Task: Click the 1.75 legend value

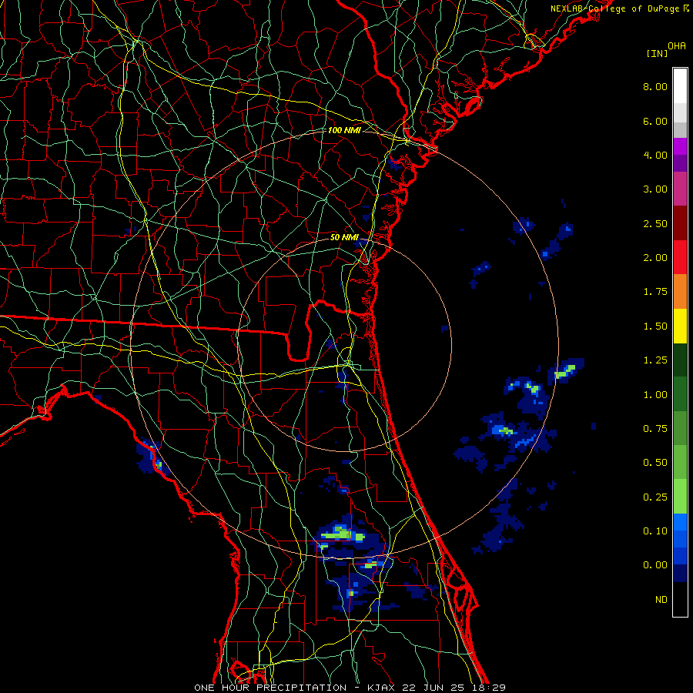Action: coord(655,292)
